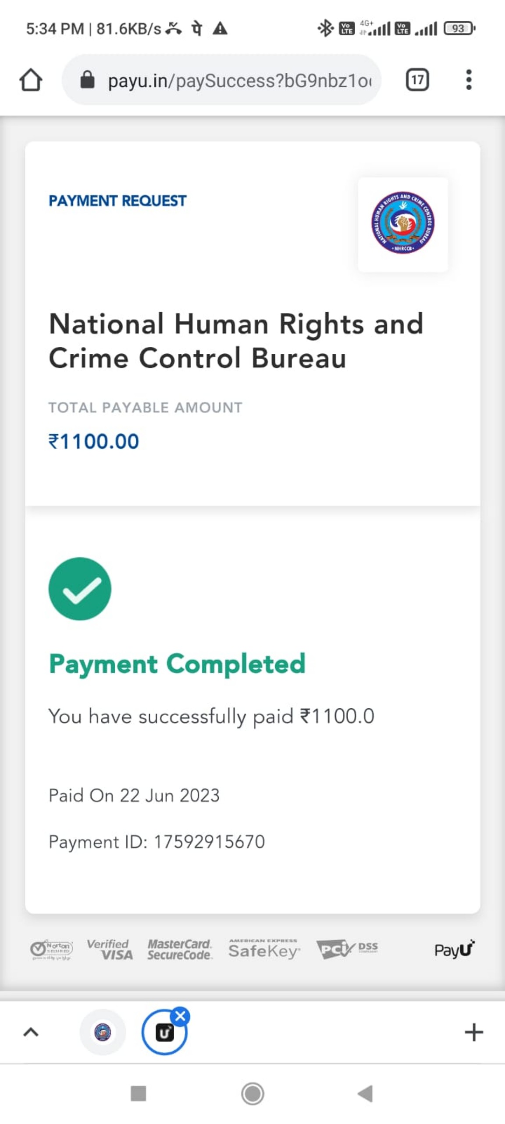Tap the Android home circle button
This screenshot has width=505, height=1124.
pos(252,1093)
